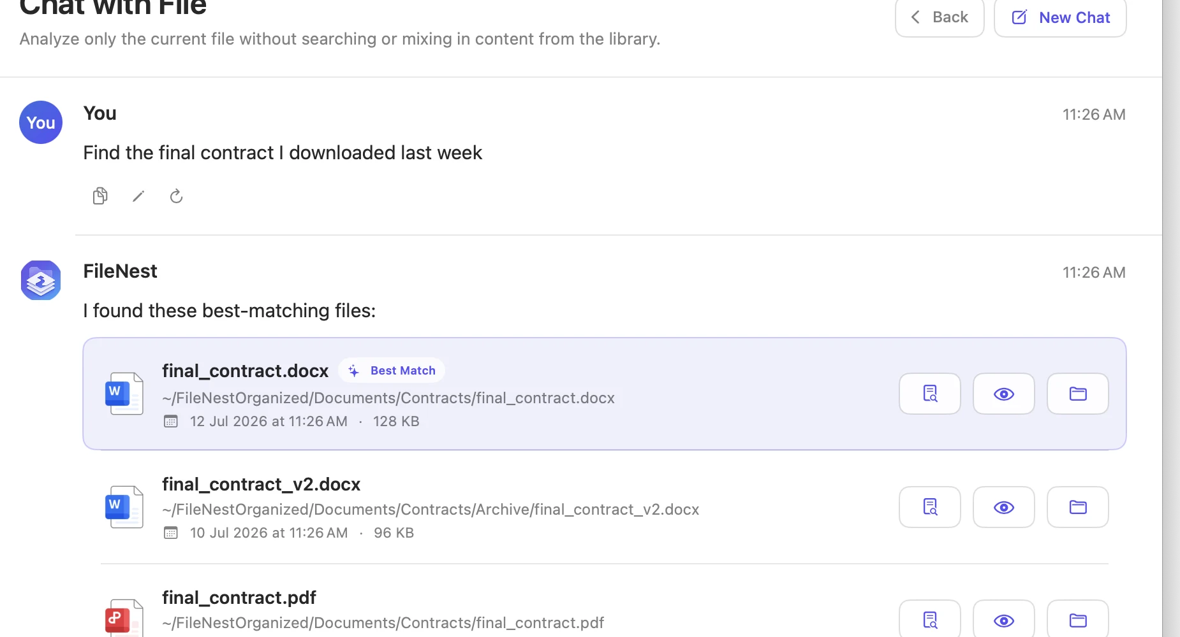Viewport: 1180px width, 637px height.
Task: Show final_contract.docx in its folder
Action: [x=1078, y=394]
